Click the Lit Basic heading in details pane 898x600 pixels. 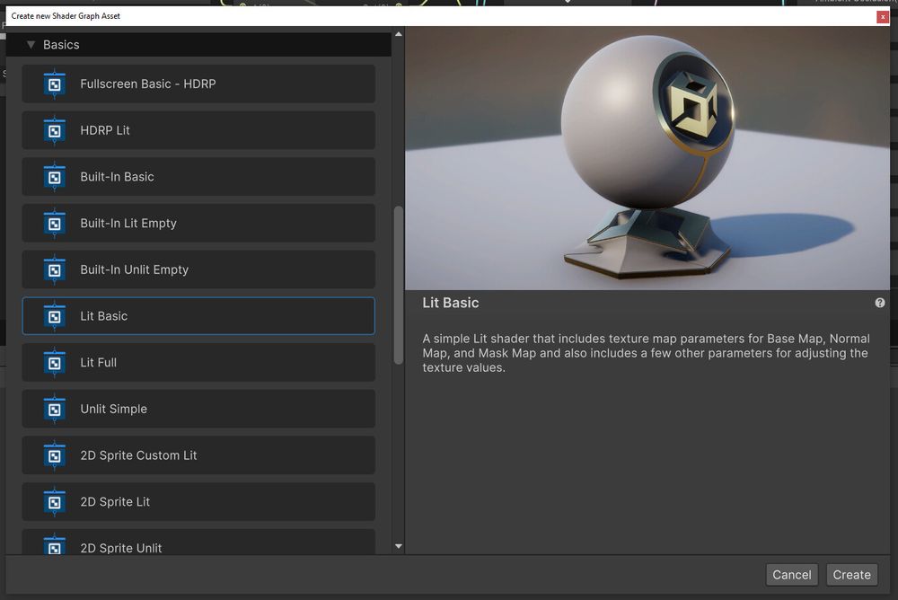click(450, 303)
